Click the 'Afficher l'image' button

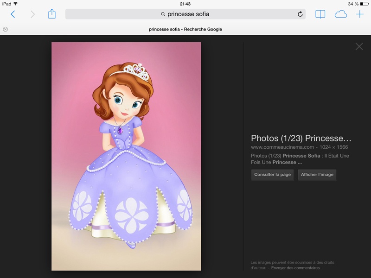point(317,175)
